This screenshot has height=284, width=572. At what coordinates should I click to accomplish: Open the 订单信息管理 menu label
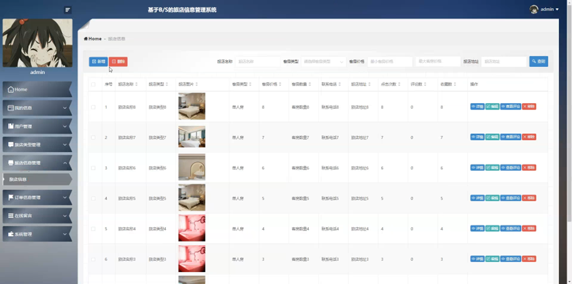click(x=28, y=198)
